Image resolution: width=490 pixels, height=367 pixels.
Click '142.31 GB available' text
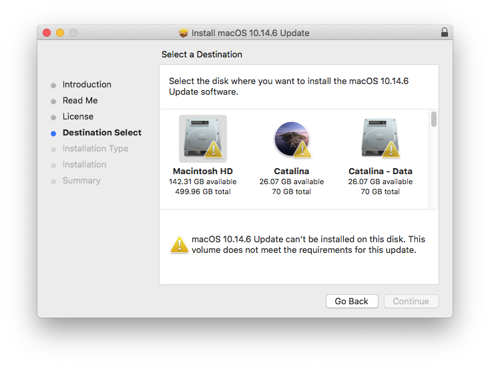click(203, 181)
